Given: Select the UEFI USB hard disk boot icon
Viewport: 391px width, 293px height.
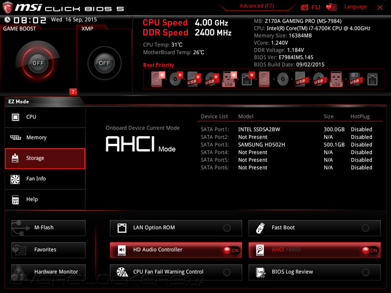Looking at the screenshot, I should [194, 79].
